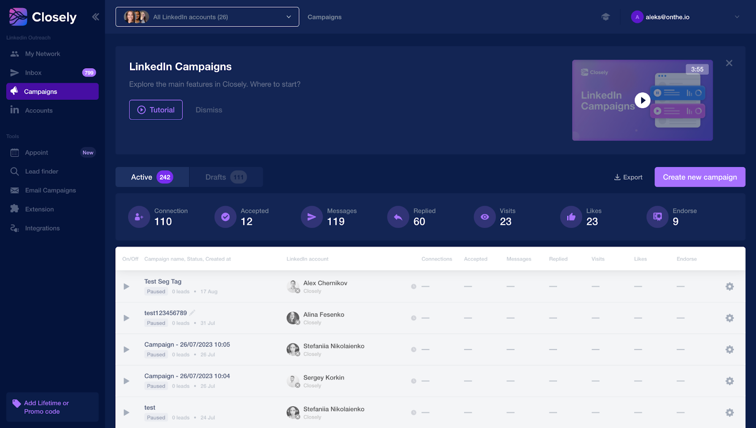Open the All LinkedIn accounts dropdown

tap(207, 17)
